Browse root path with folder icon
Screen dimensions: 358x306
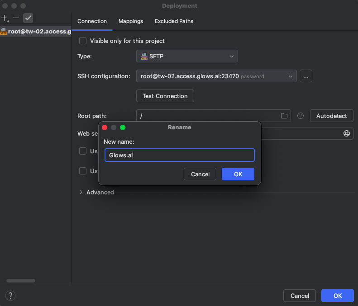284,116
